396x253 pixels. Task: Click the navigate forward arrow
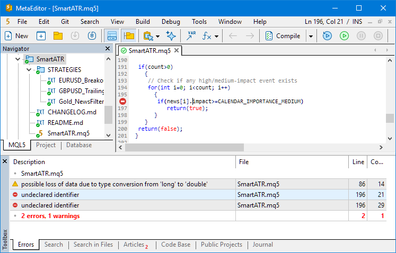pos(250,36)
